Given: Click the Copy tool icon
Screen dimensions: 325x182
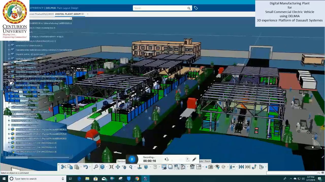Looking at the screenshot, I should point(70,167).
